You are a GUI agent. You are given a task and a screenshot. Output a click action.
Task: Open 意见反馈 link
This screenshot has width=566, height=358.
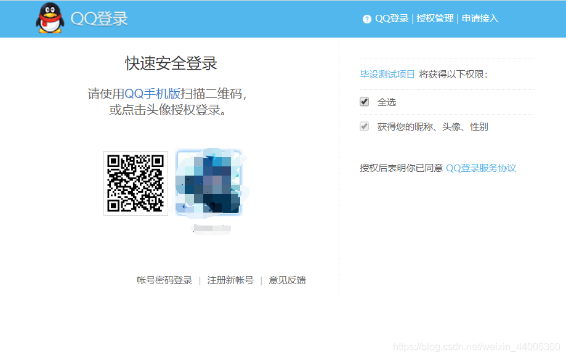(287, 280)
